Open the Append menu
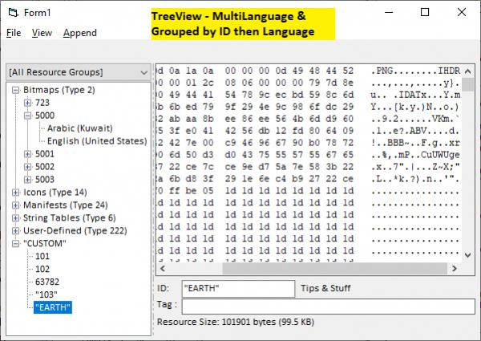This screenshot has width=481, height=341. click(79, 33)
